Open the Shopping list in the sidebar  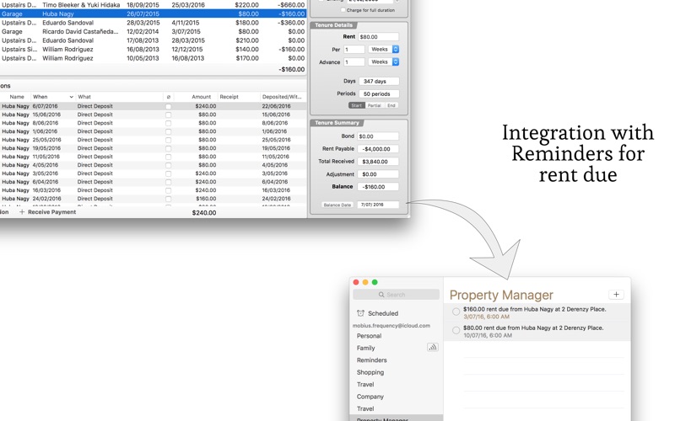370,372
